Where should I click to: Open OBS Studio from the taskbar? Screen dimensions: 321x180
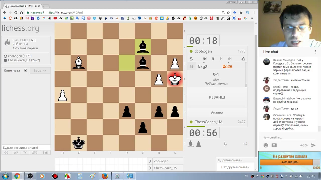click(30, 176)
